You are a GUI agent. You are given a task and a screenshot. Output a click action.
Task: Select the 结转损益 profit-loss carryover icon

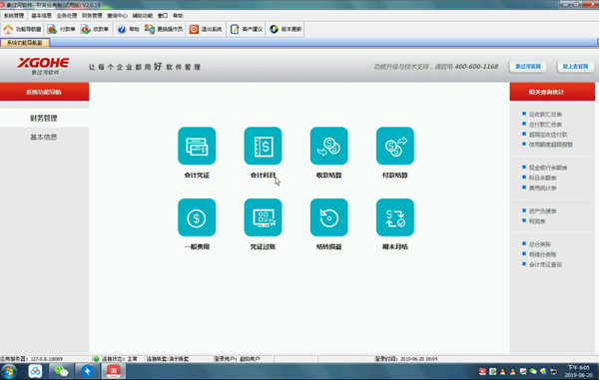328,217
